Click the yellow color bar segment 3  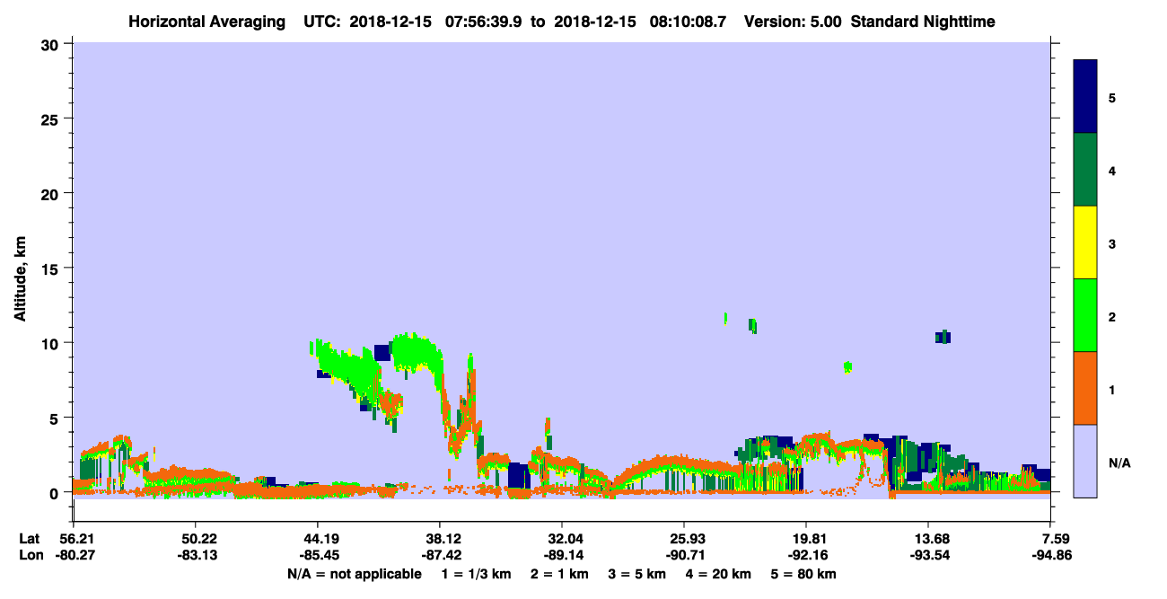point(1085,242)
